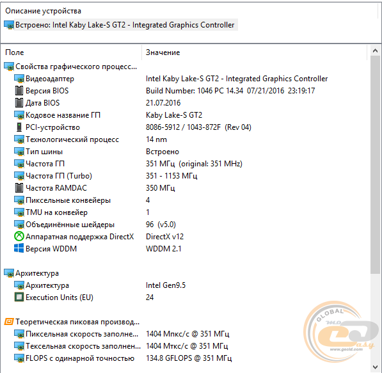382x373 pixels.
Task: Click the Видеоадаптер value Intel Kaby Lake-S GT2
Action: point(237,79)
